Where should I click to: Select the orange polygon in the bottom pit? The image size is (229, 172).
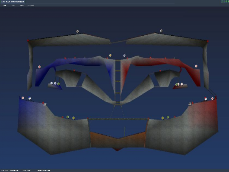[118, 140]
